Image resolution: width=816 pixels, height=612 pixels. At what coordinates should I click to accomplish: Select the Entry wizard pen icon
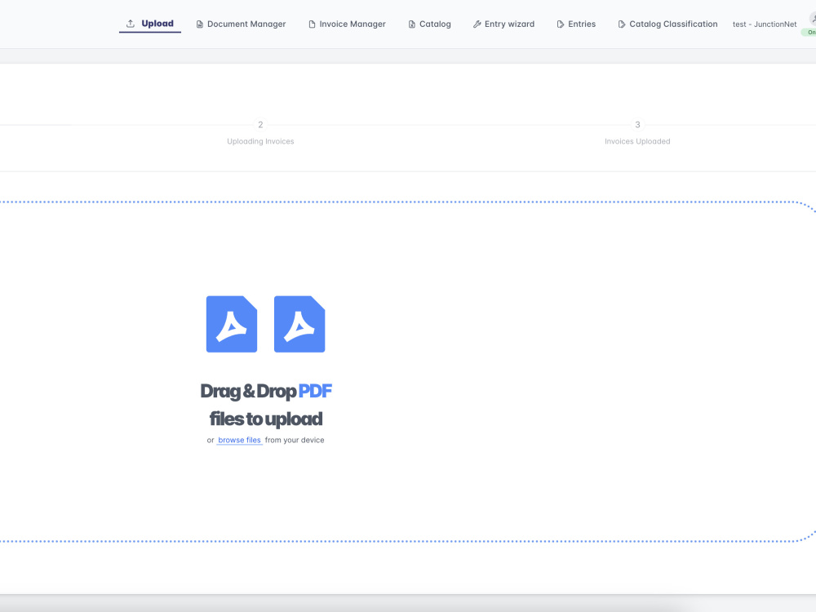click(x=477, y=24)
